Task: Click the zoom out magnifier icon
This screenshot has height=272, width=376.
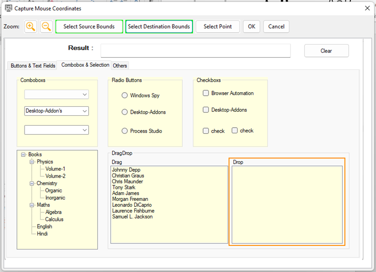Action: 46,27
